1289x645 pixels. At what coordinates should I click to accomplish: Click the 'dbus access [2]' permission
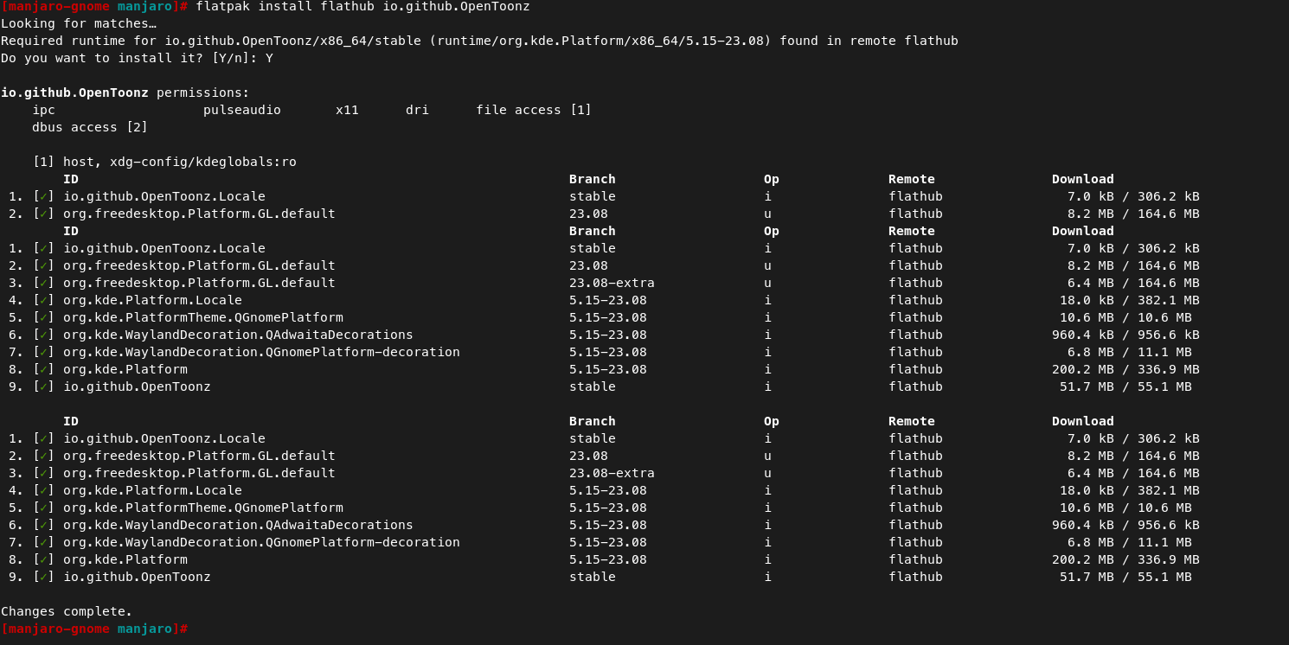90,127
